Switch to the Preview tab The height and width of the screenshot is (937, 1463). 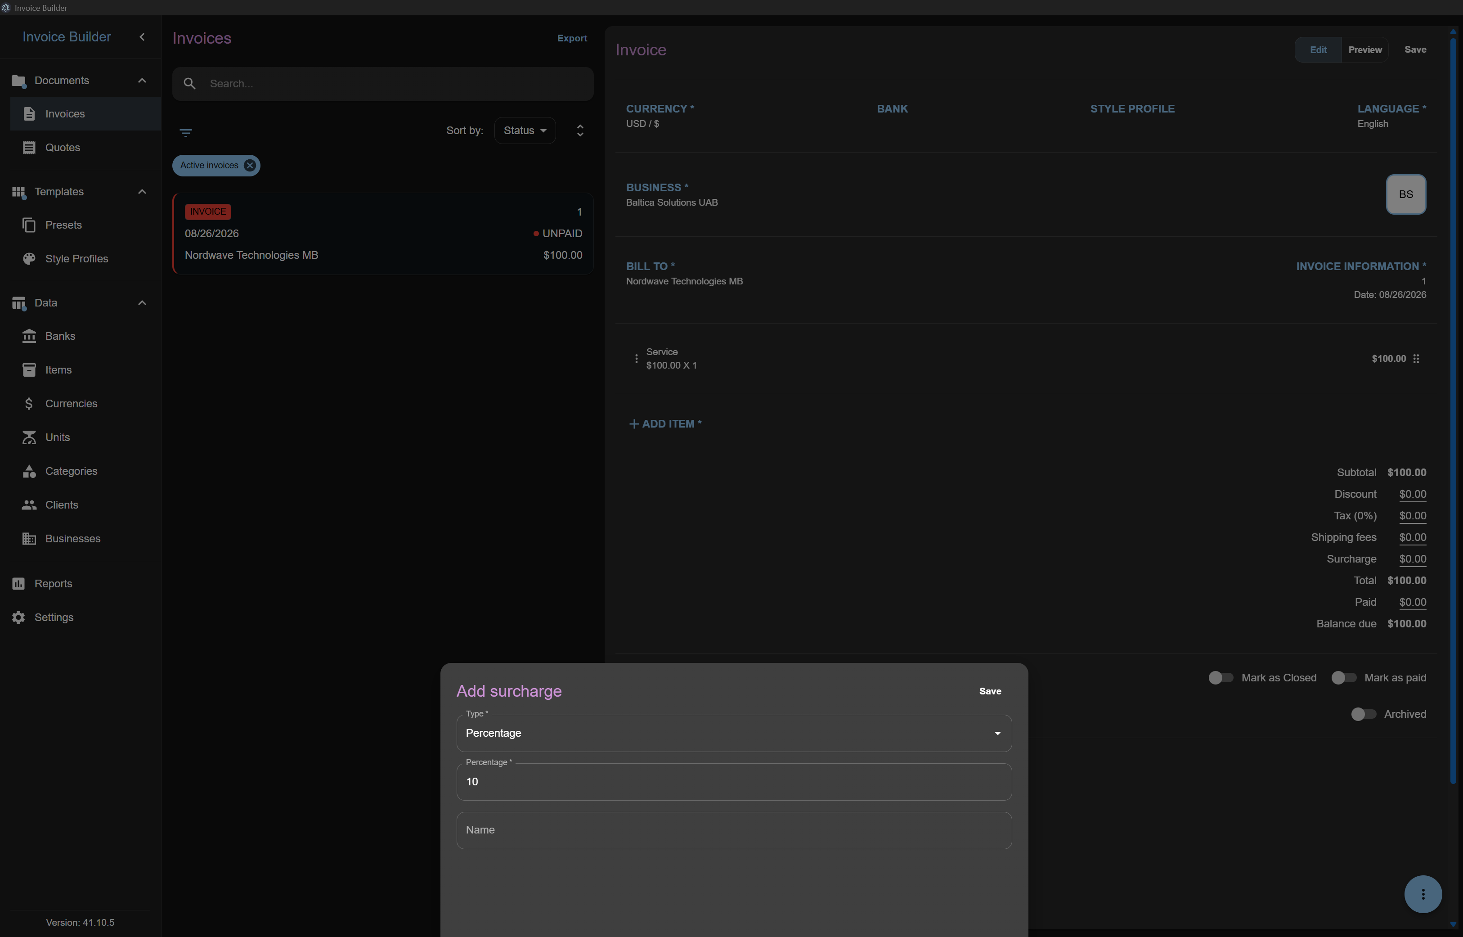1364,50
